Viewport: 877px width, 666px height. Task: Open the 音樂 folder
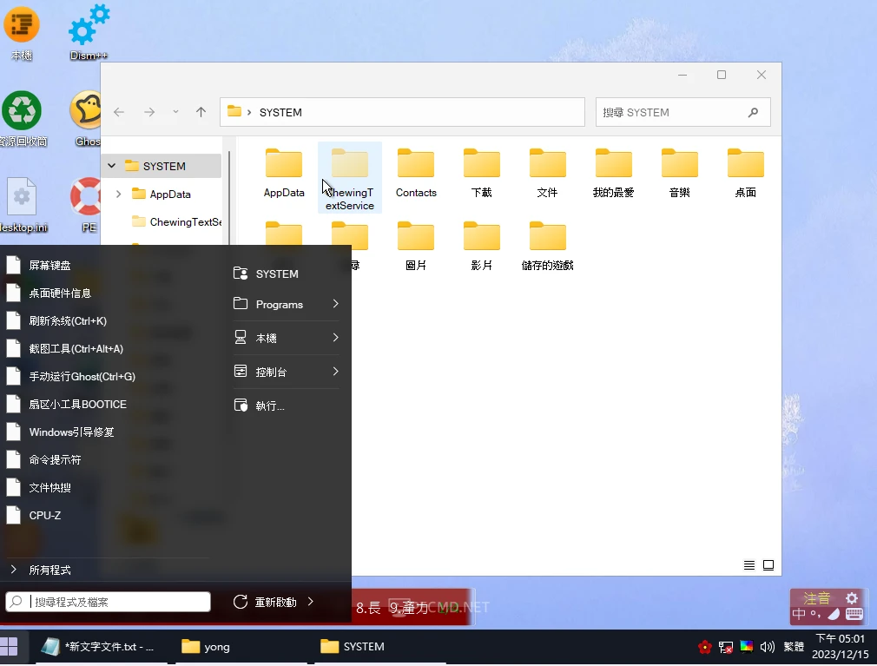coord(680,164)
